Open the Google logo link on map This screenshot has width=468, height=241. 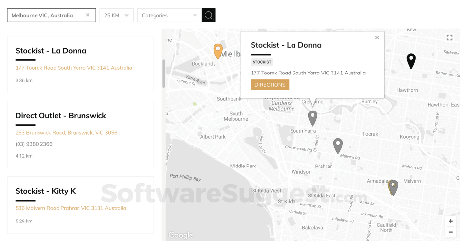(180, 235)
